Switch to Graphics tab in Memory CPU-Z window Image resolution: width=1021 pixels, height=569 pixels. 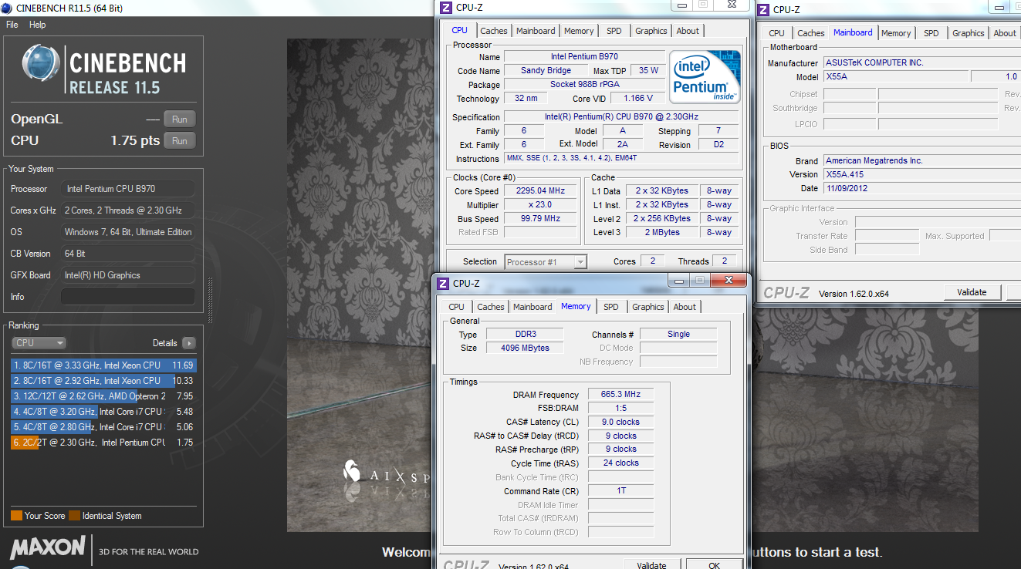[648, 307]
